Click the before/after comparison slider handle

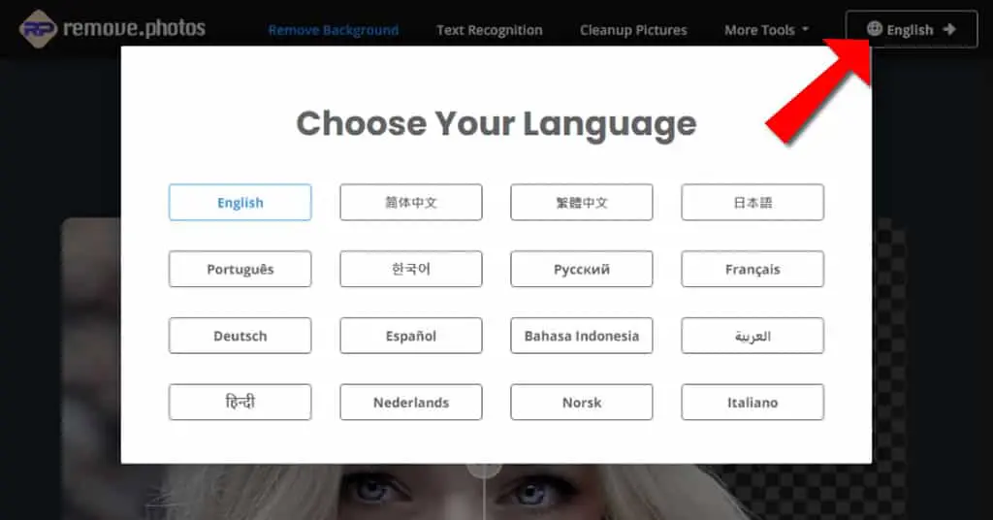pos(485,470)
